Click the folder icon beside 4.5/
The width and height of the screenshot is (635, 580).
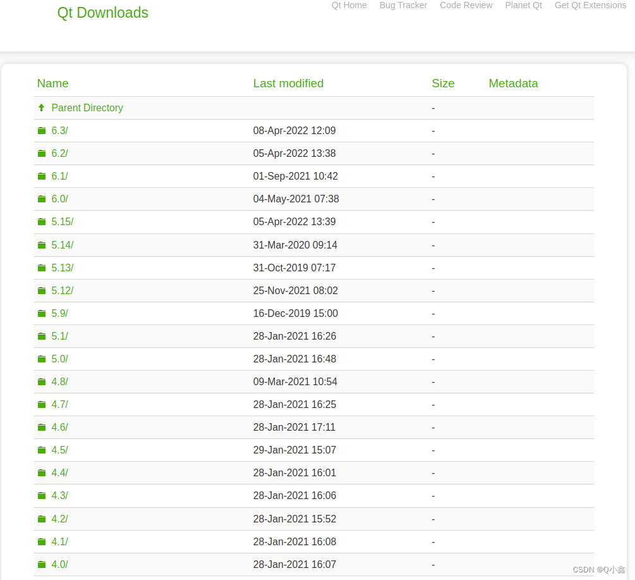click(42, 450)
